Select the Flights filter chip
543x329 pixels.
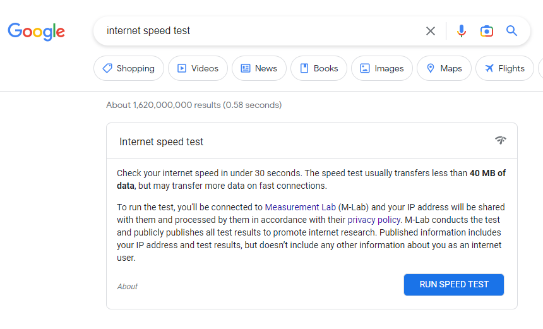(504, 69)
